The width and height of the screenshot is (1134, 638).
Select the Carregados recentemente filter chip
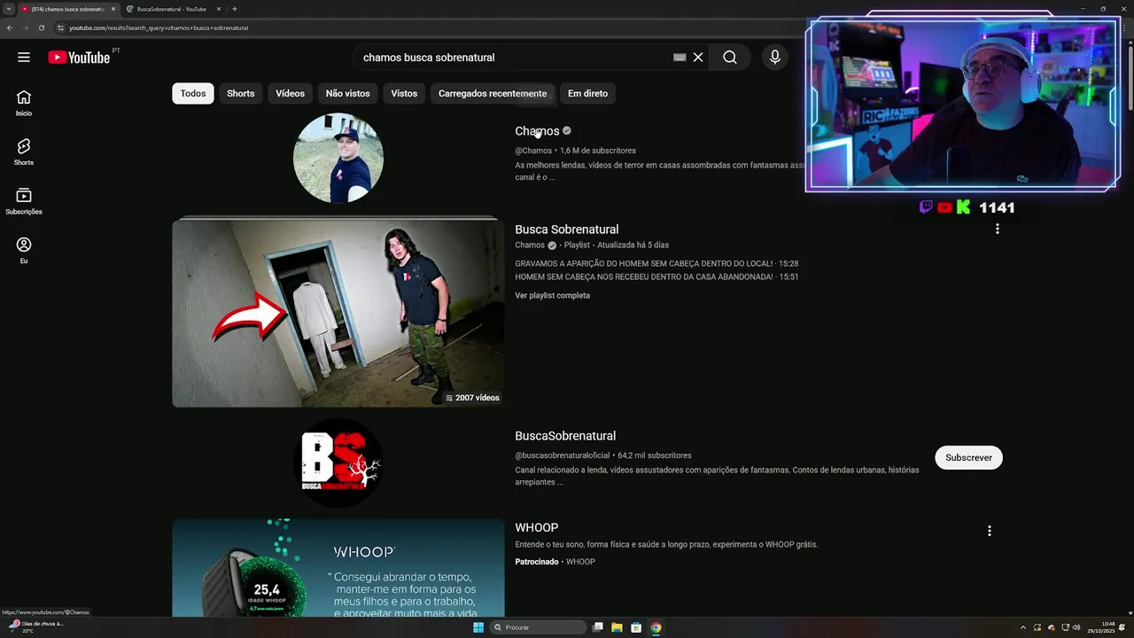pyautogui.click(x=493, y=93)
